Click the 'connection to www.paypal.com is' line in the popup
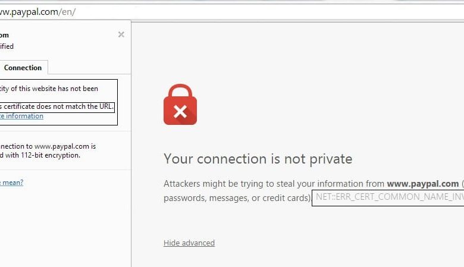The width and height of the screenshot is (464, 267). (48, 146)
